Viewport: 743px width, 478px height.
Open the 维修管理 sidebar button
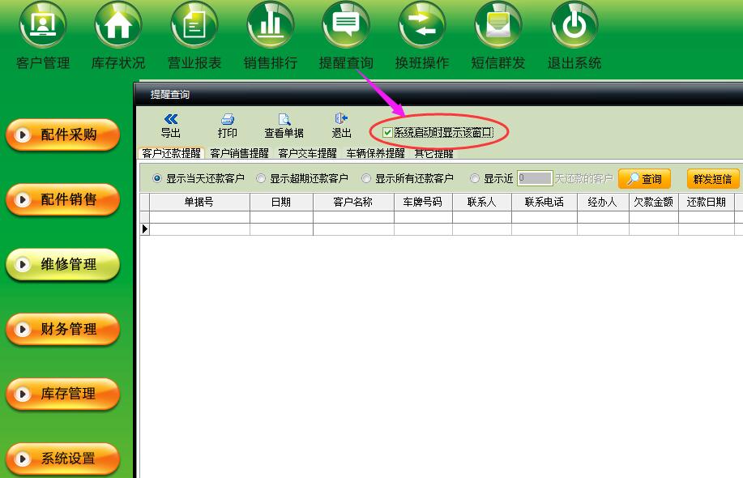[62, 264]
